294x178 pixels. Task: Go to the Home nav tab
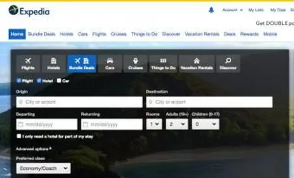[x=17, y=34]
